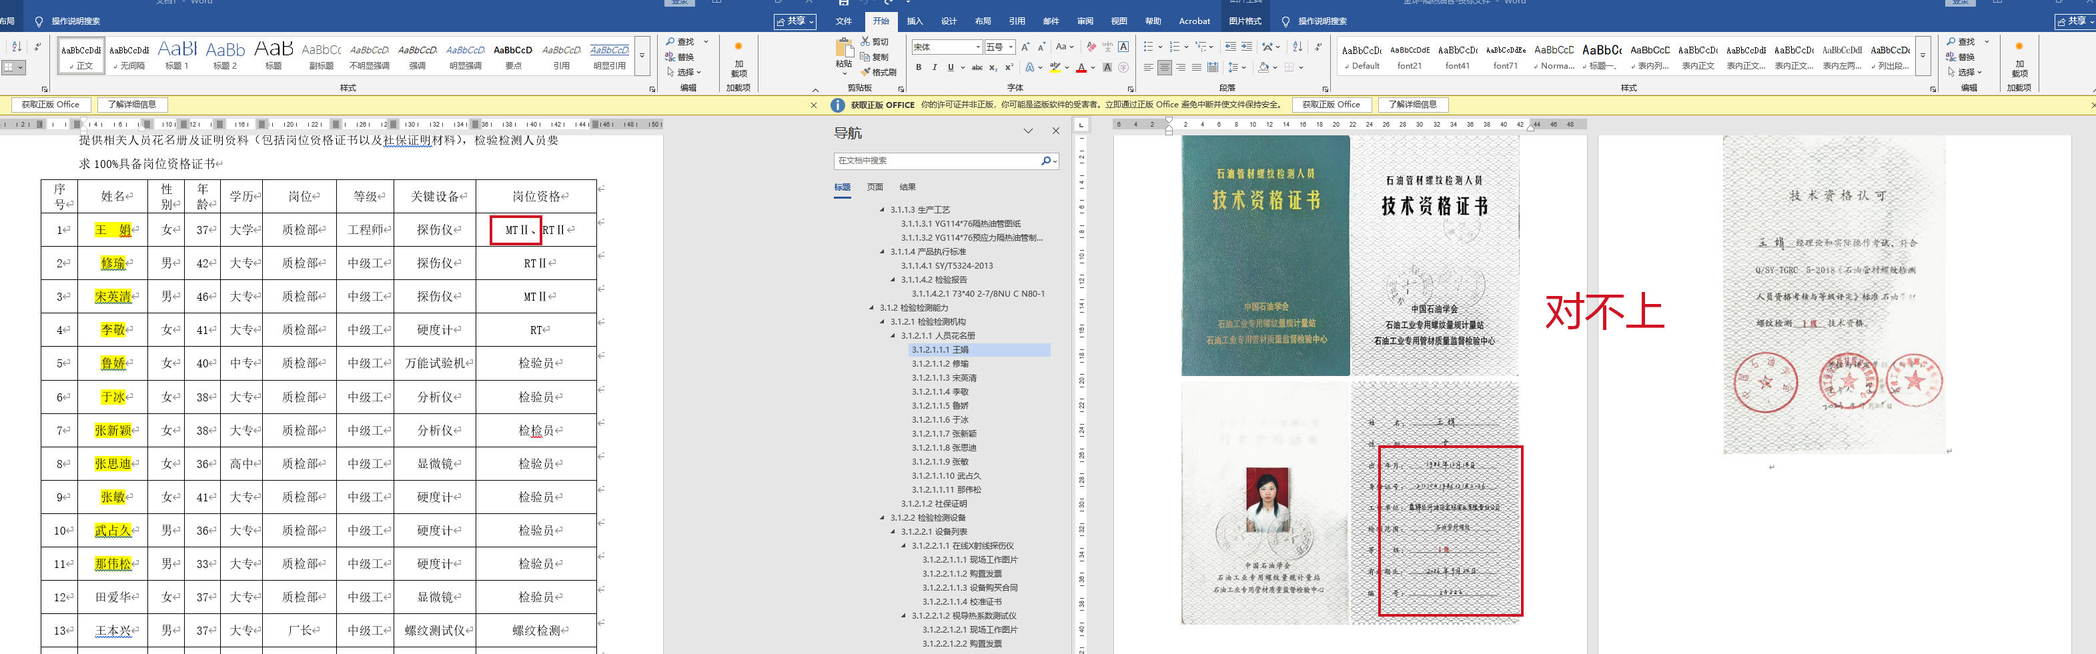Click the line spacing icon

pyautogui.click(x=1233, y=67)
